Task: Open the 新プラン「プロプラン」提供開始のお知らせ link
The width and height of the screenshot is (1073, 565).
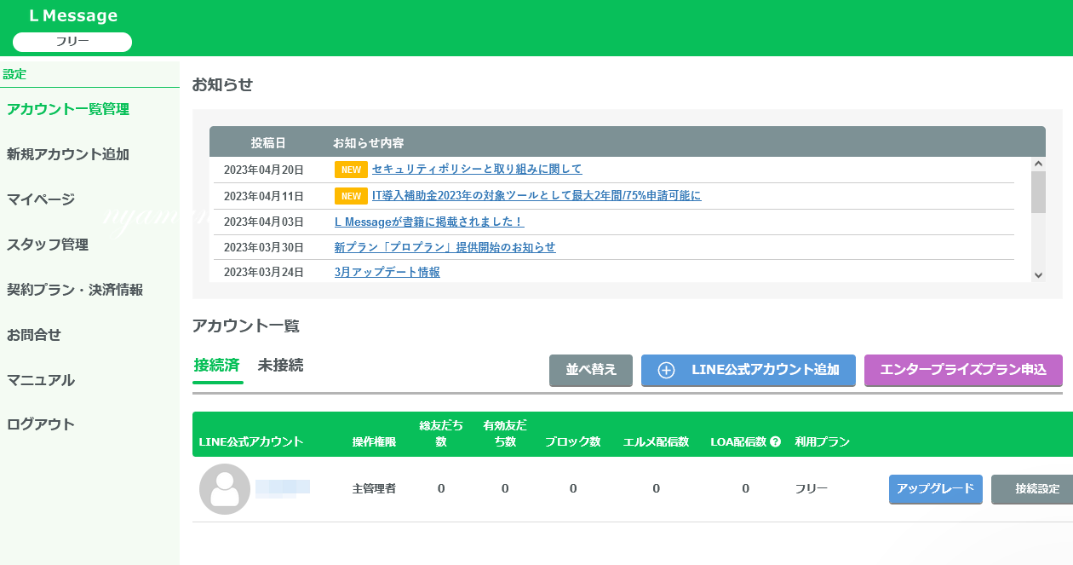Action: pyautogui.click(x=445, y=247)
